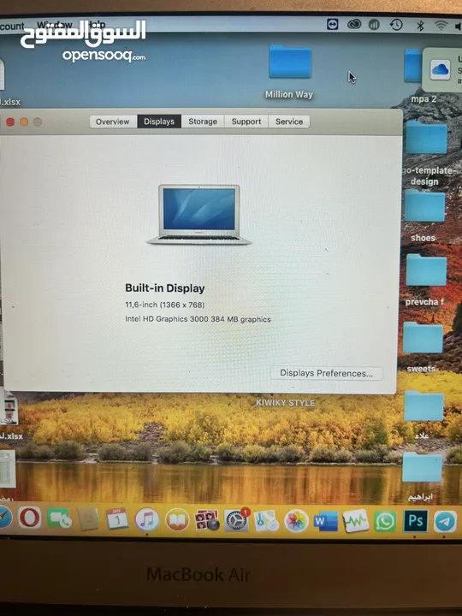Screen dimensions: 462x616
Task: Click the Bluetooth menu bar icon
Action: 420,26
